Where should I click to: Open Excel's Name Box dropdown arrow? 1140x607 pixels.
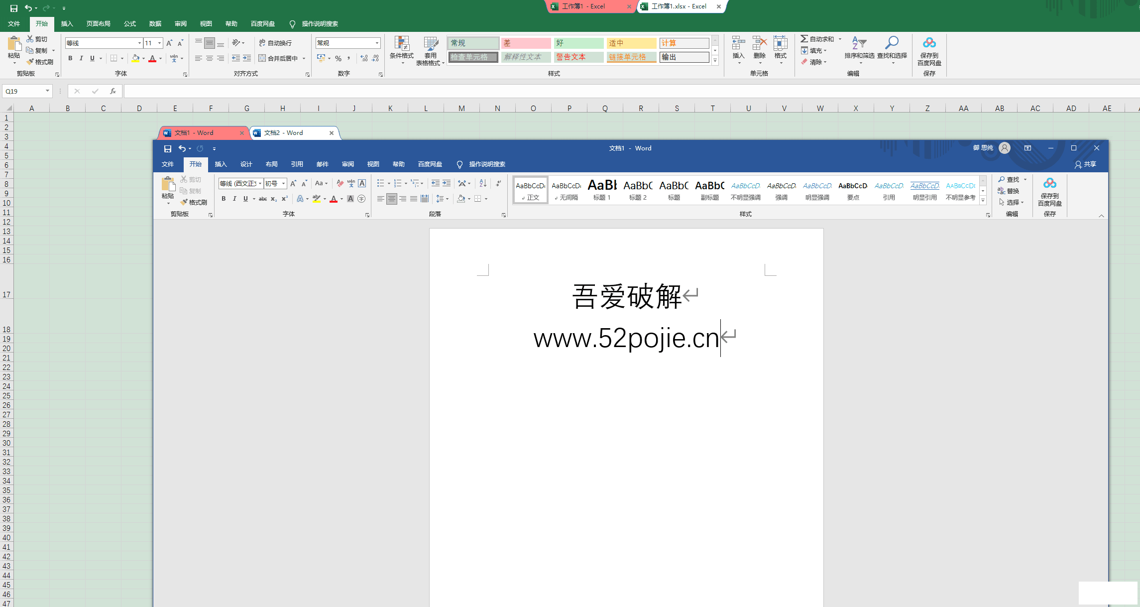47,91
